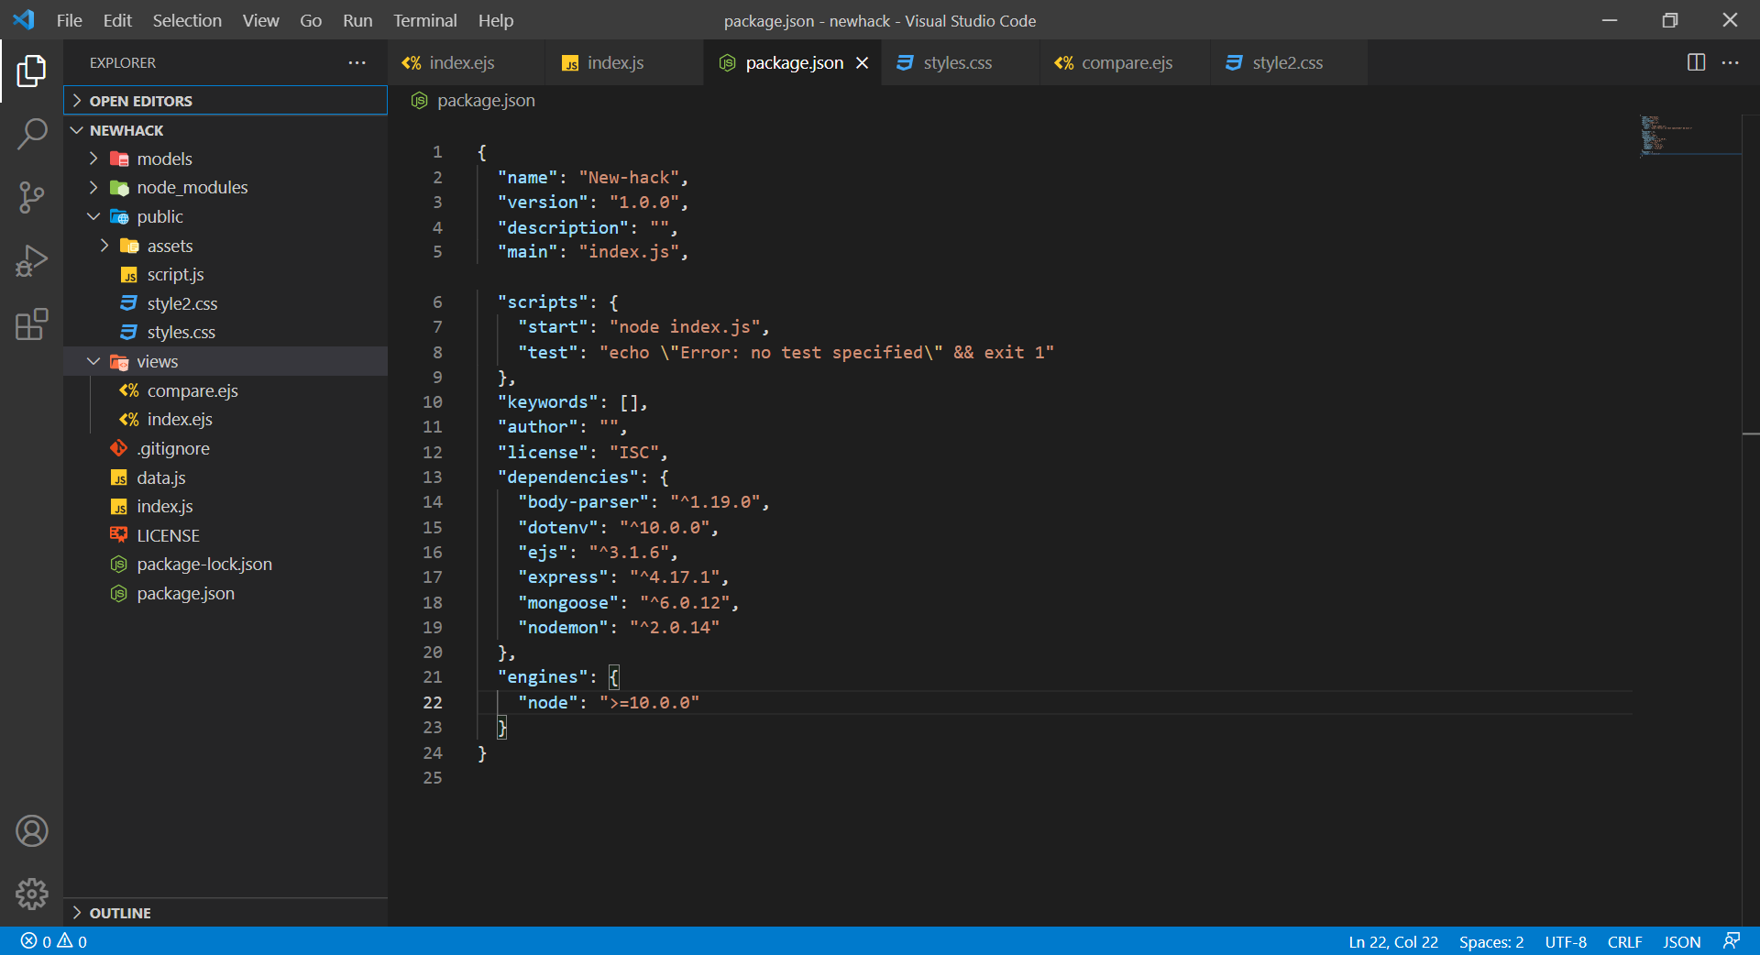This screenshot has width=1760, height=955.
Task: Click Spaces: 2 indentation setting
Action: pos(1490,941)
